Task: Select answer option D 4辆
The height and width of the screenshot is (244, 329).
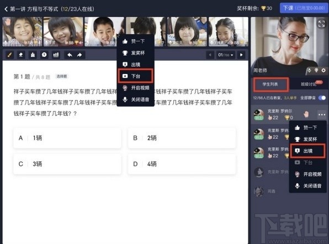Action: pyautogui.click(x=182, y=164)
